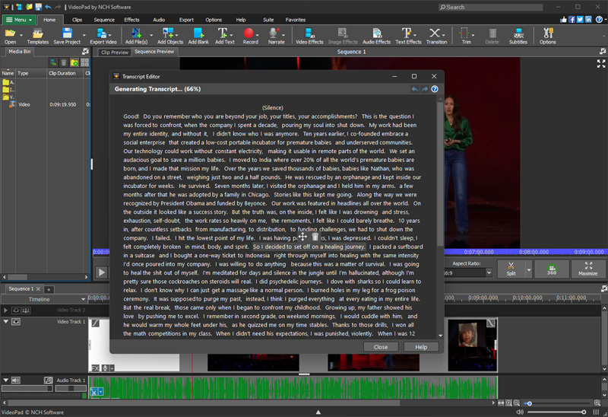Click the Trim tool icon
This screenshot has height=417, width=608.
click(x=466, y=36)
